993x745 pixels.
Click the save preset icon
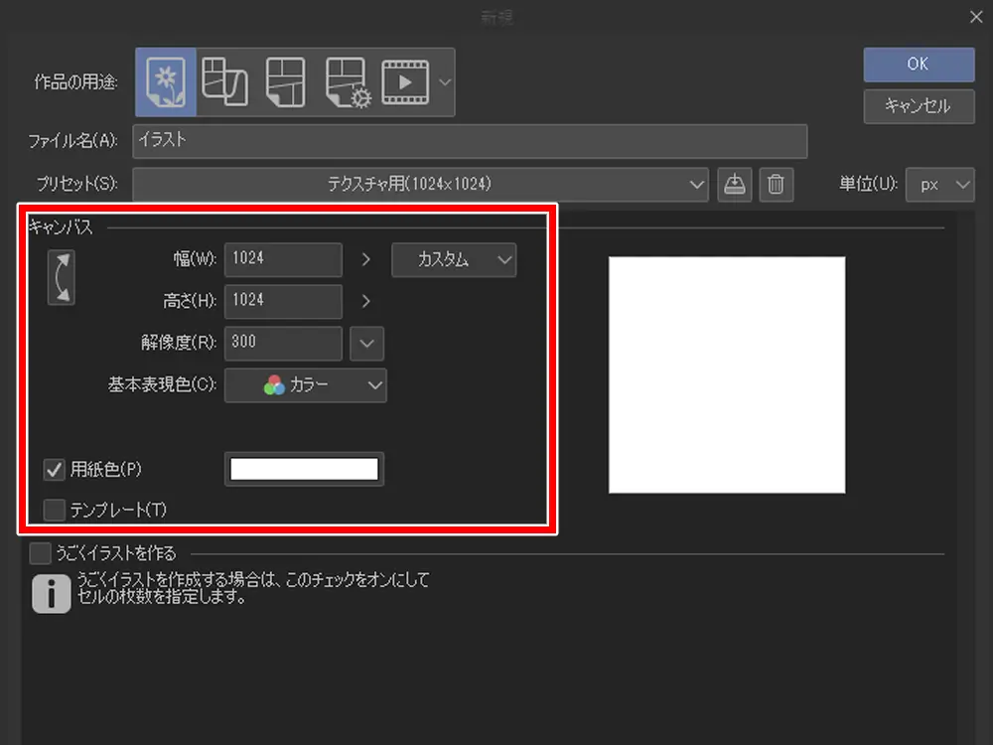[x=734, y=185]
